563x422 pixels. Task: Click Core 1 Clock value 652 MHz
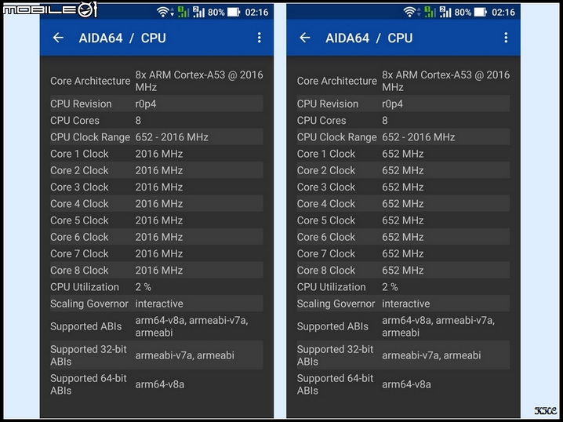point(403,154)
